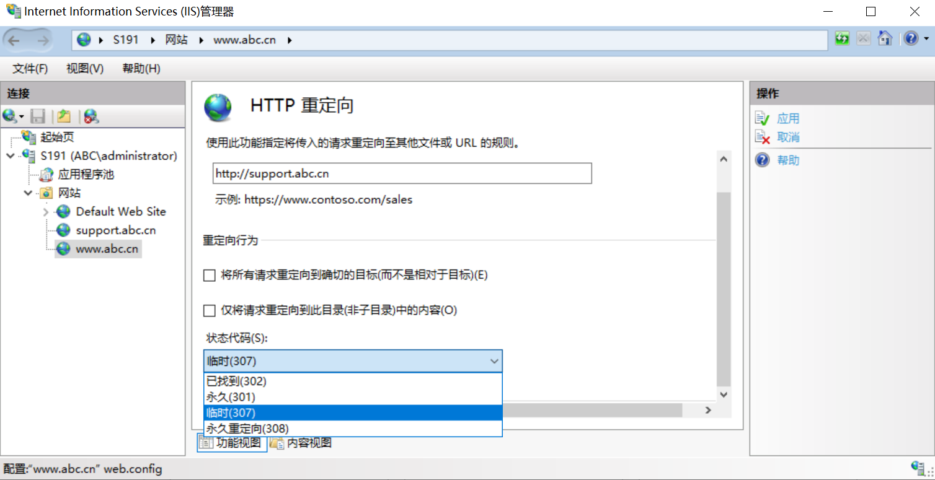The image size is (935, 480).
Task: Select the Start Page 起始页 tree item
Action: click(x=57, y=137)
